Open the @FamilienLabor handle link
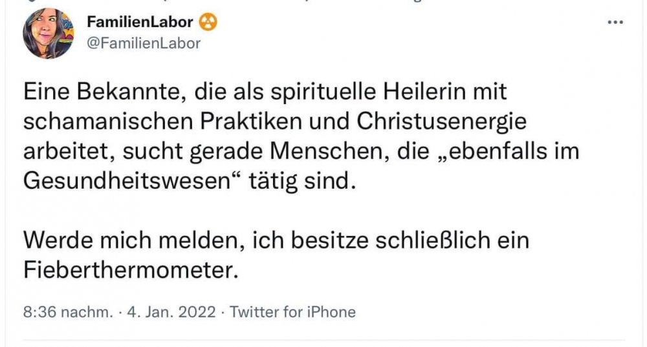The image size is (647, 347). pos(144,43)
